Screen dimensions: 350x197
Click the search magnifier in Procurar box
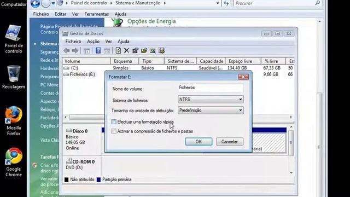[318, 3]
